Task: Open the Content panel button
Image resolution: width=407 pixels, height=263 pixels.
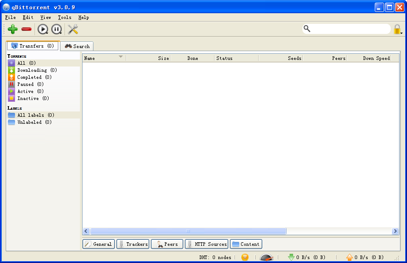Action: click(246, 244)
